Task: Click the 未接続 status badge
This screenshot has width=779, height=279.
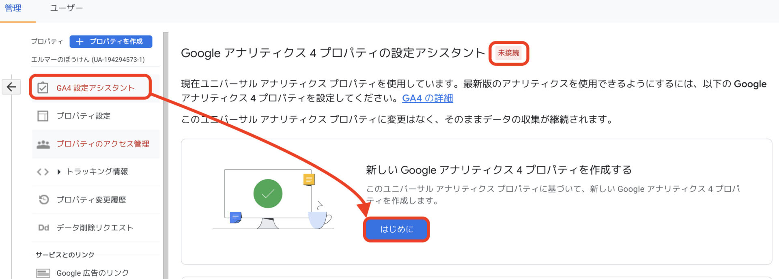Action: click(x=509, y=53)
